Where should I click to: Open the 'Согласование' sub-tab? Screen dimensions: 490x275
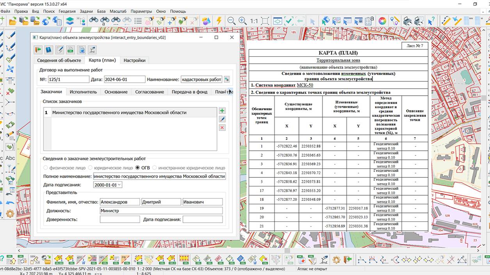[150, 92]
